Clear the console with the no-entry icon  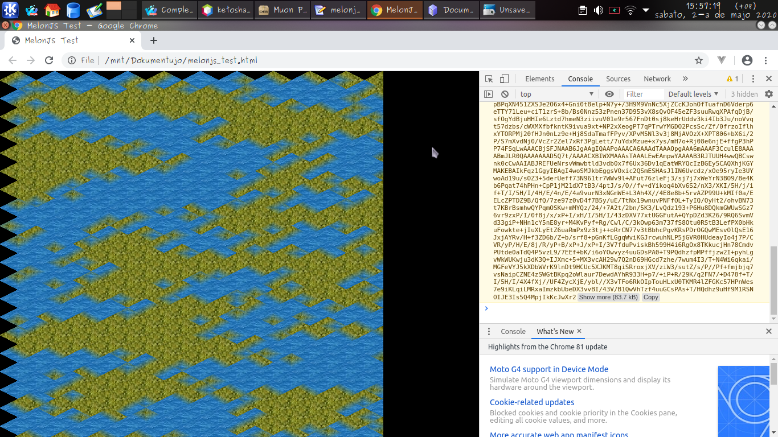(504, 93)
